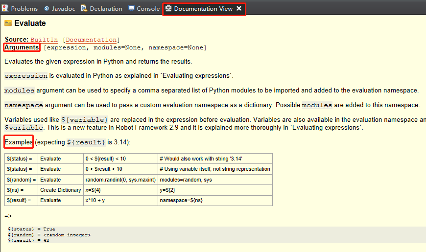Viewport: 426px width, 252px height.
Task: Click the Problems tab icon
Action: coord(5,8)
